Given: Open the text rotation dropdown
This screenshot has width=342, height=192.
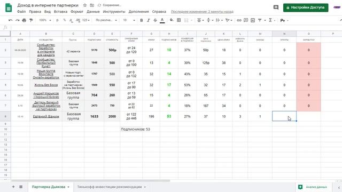Looking at the screenshot, I should coord(229,20).
